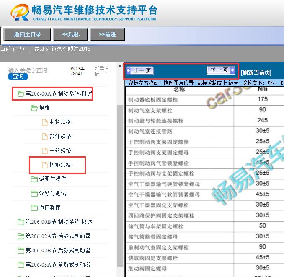
Task: Click 折叠全部 to collapse tree
Action: (102, 71)
